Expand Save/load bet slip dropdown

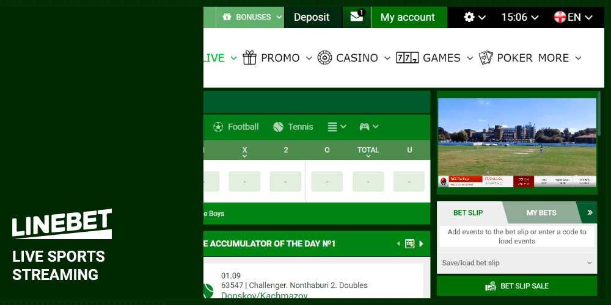pos(517,263)
